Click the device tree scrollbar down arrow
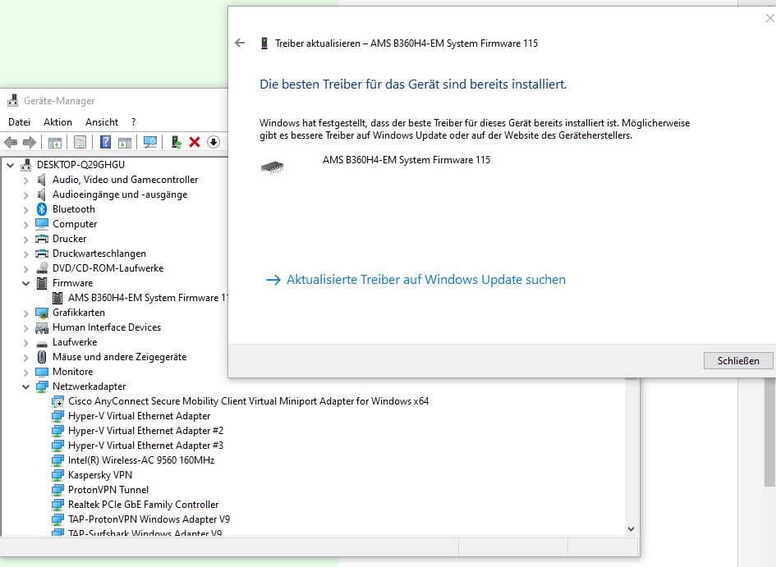 [x=631, y=529]
